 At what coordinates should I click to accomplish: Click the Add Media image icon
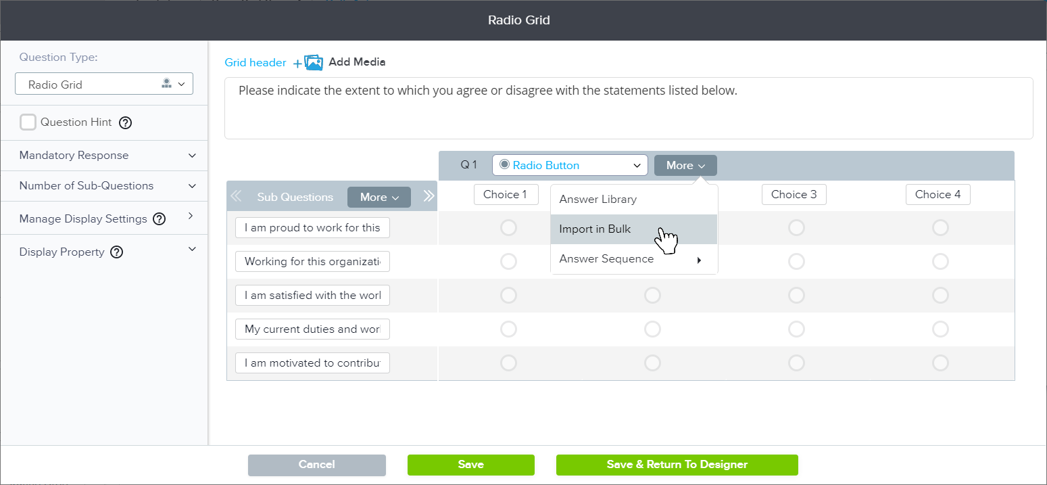tap(313, 62)
